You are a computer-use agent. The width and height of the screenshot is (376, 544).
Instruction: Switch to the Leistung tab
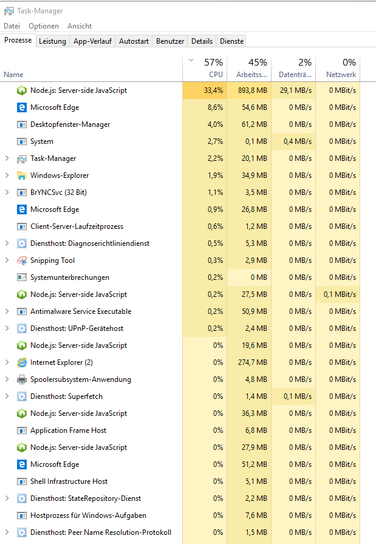click(52, 41)
